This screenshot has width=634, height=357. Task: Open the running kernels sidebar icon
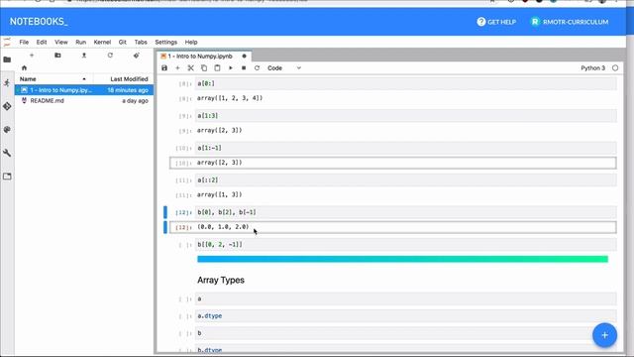(x=7, y=83)
